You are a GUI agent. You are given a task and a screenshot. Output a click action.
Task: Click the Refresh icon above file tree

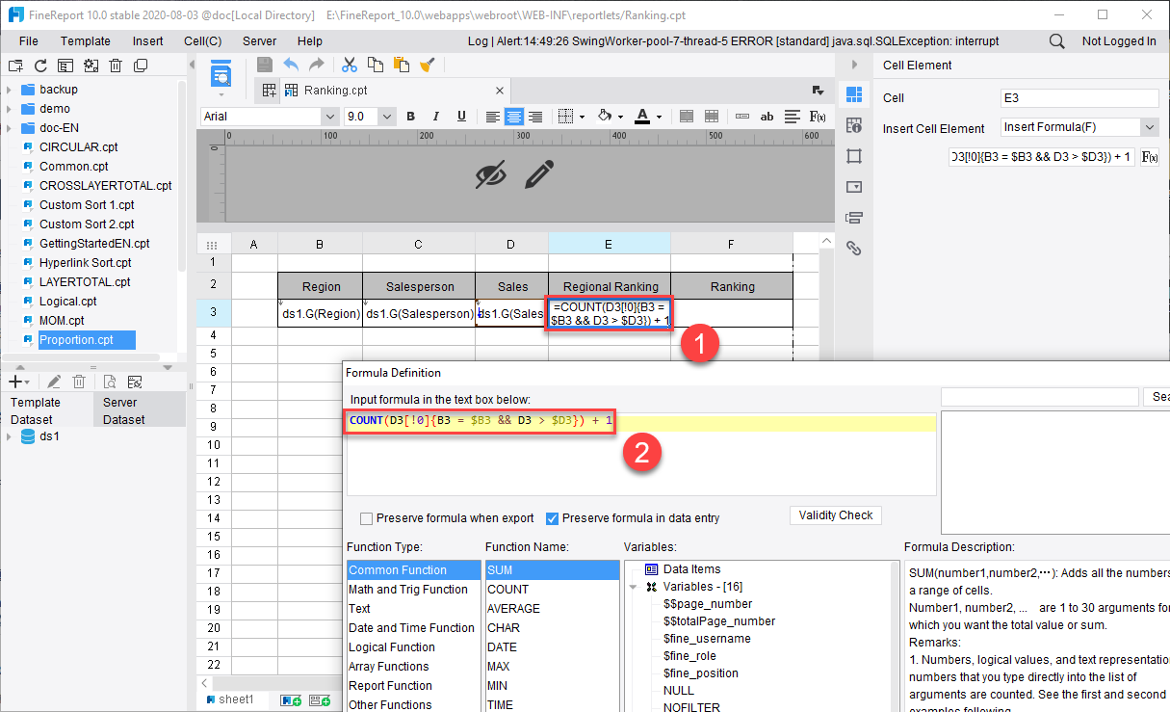[40, 66]
